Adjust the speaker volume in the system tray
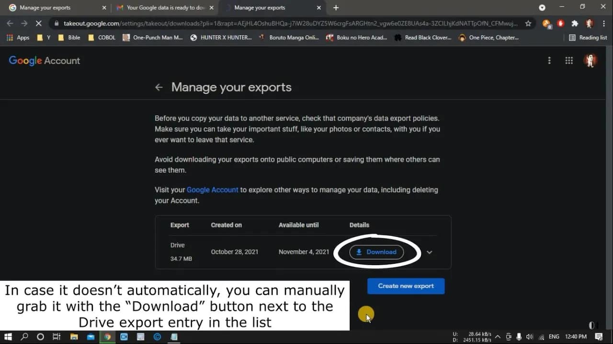Viewport: 613px width, 344px height. (x=530, y=336)
